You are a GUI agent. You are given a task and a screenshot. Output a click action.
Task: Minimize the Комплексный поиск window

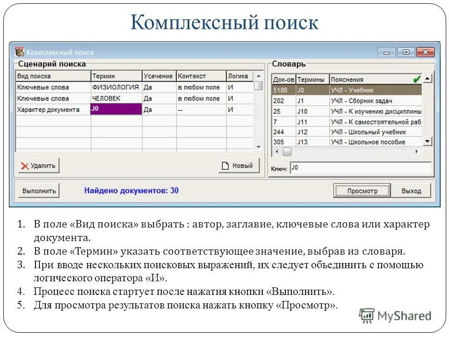387,52
